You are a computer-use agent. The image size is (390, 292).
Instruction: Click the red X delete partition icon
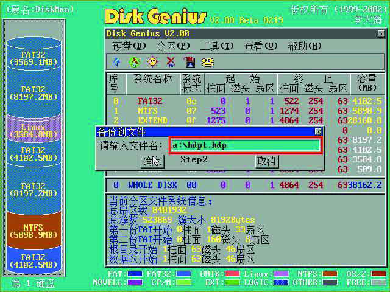tap(171, 61)
